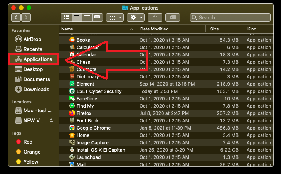Click the date 'Jan 5, 2021 at 11:39 PM'
The image size is (281, 174).
coord(165,128)
